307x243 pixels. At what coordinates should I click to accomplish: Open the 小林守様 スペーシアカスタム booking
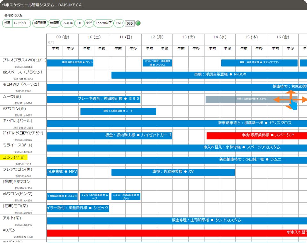pos(177,148)
